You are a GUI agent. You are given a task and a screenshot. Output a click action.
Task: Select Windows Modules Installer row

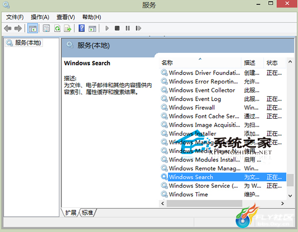coord(223,160)
